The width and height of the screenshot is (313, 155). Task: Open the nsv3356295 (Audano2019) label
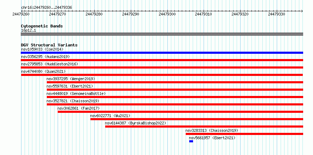tap(45, 57)
